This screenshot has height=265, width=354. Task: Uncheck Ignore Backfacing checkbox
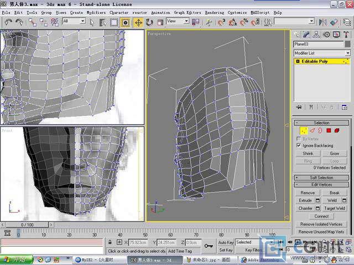point(299,145)
